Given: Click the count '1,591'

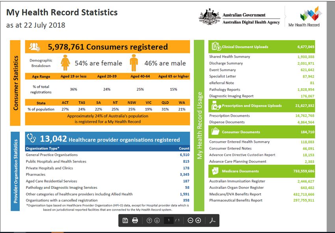Looking at the screenshot, I should 184,194.
